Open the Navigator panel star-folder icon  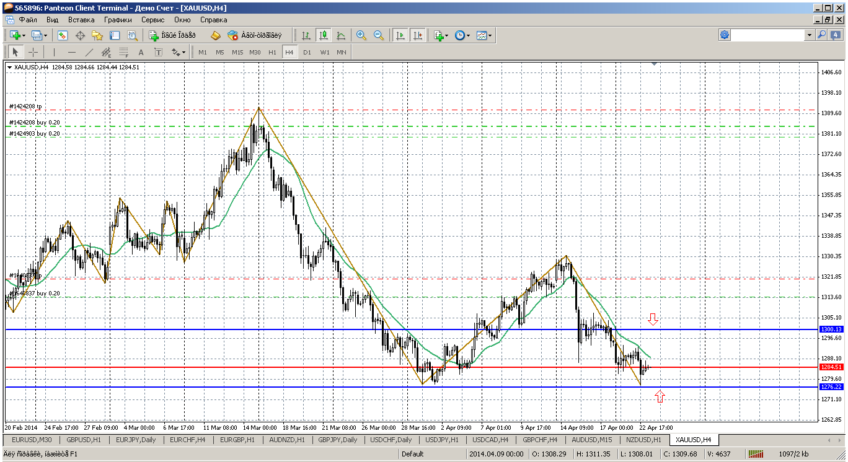click(97, 35)
